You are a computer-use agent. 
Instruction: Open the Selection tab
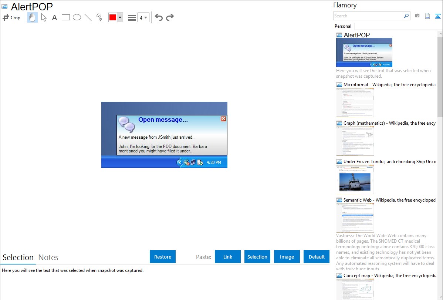18,257
